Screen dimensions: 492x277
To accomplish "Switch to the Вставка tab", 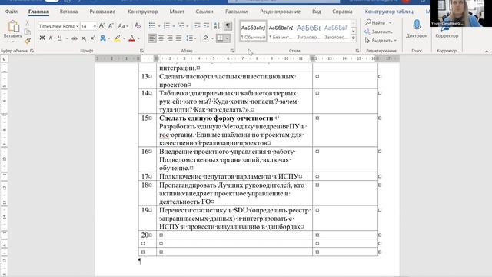I will point(68,12).
